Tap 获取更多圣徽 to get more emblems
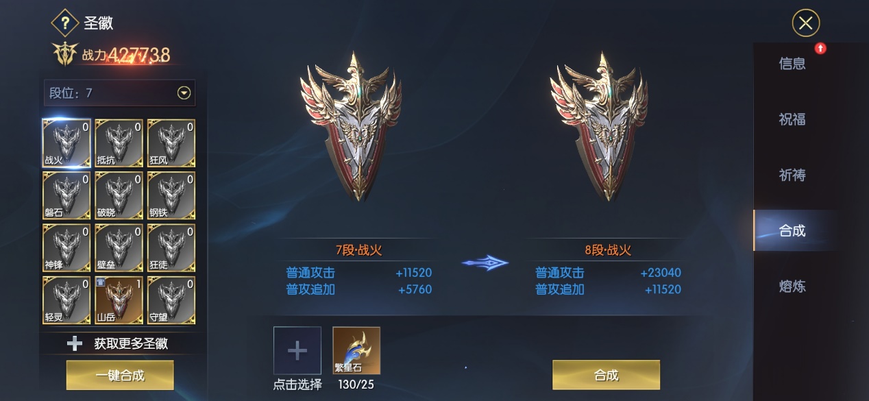The height and width of the screenshot is (401, 869). [119, 343]
